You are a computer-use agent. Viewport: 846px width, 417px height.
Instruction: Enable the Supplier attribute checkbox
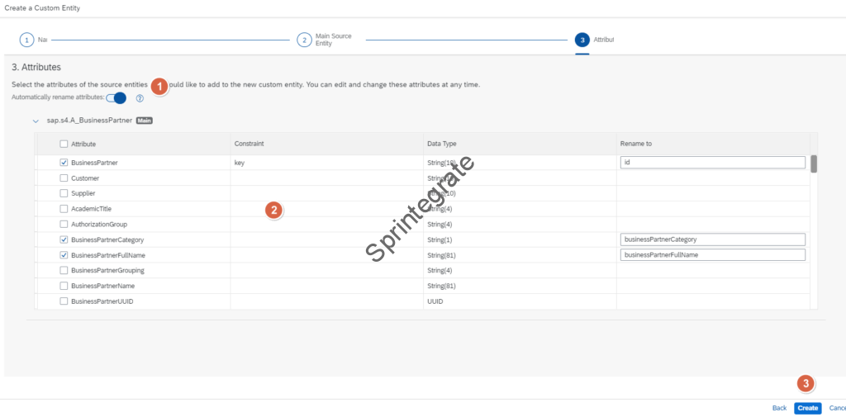point(64,193)
